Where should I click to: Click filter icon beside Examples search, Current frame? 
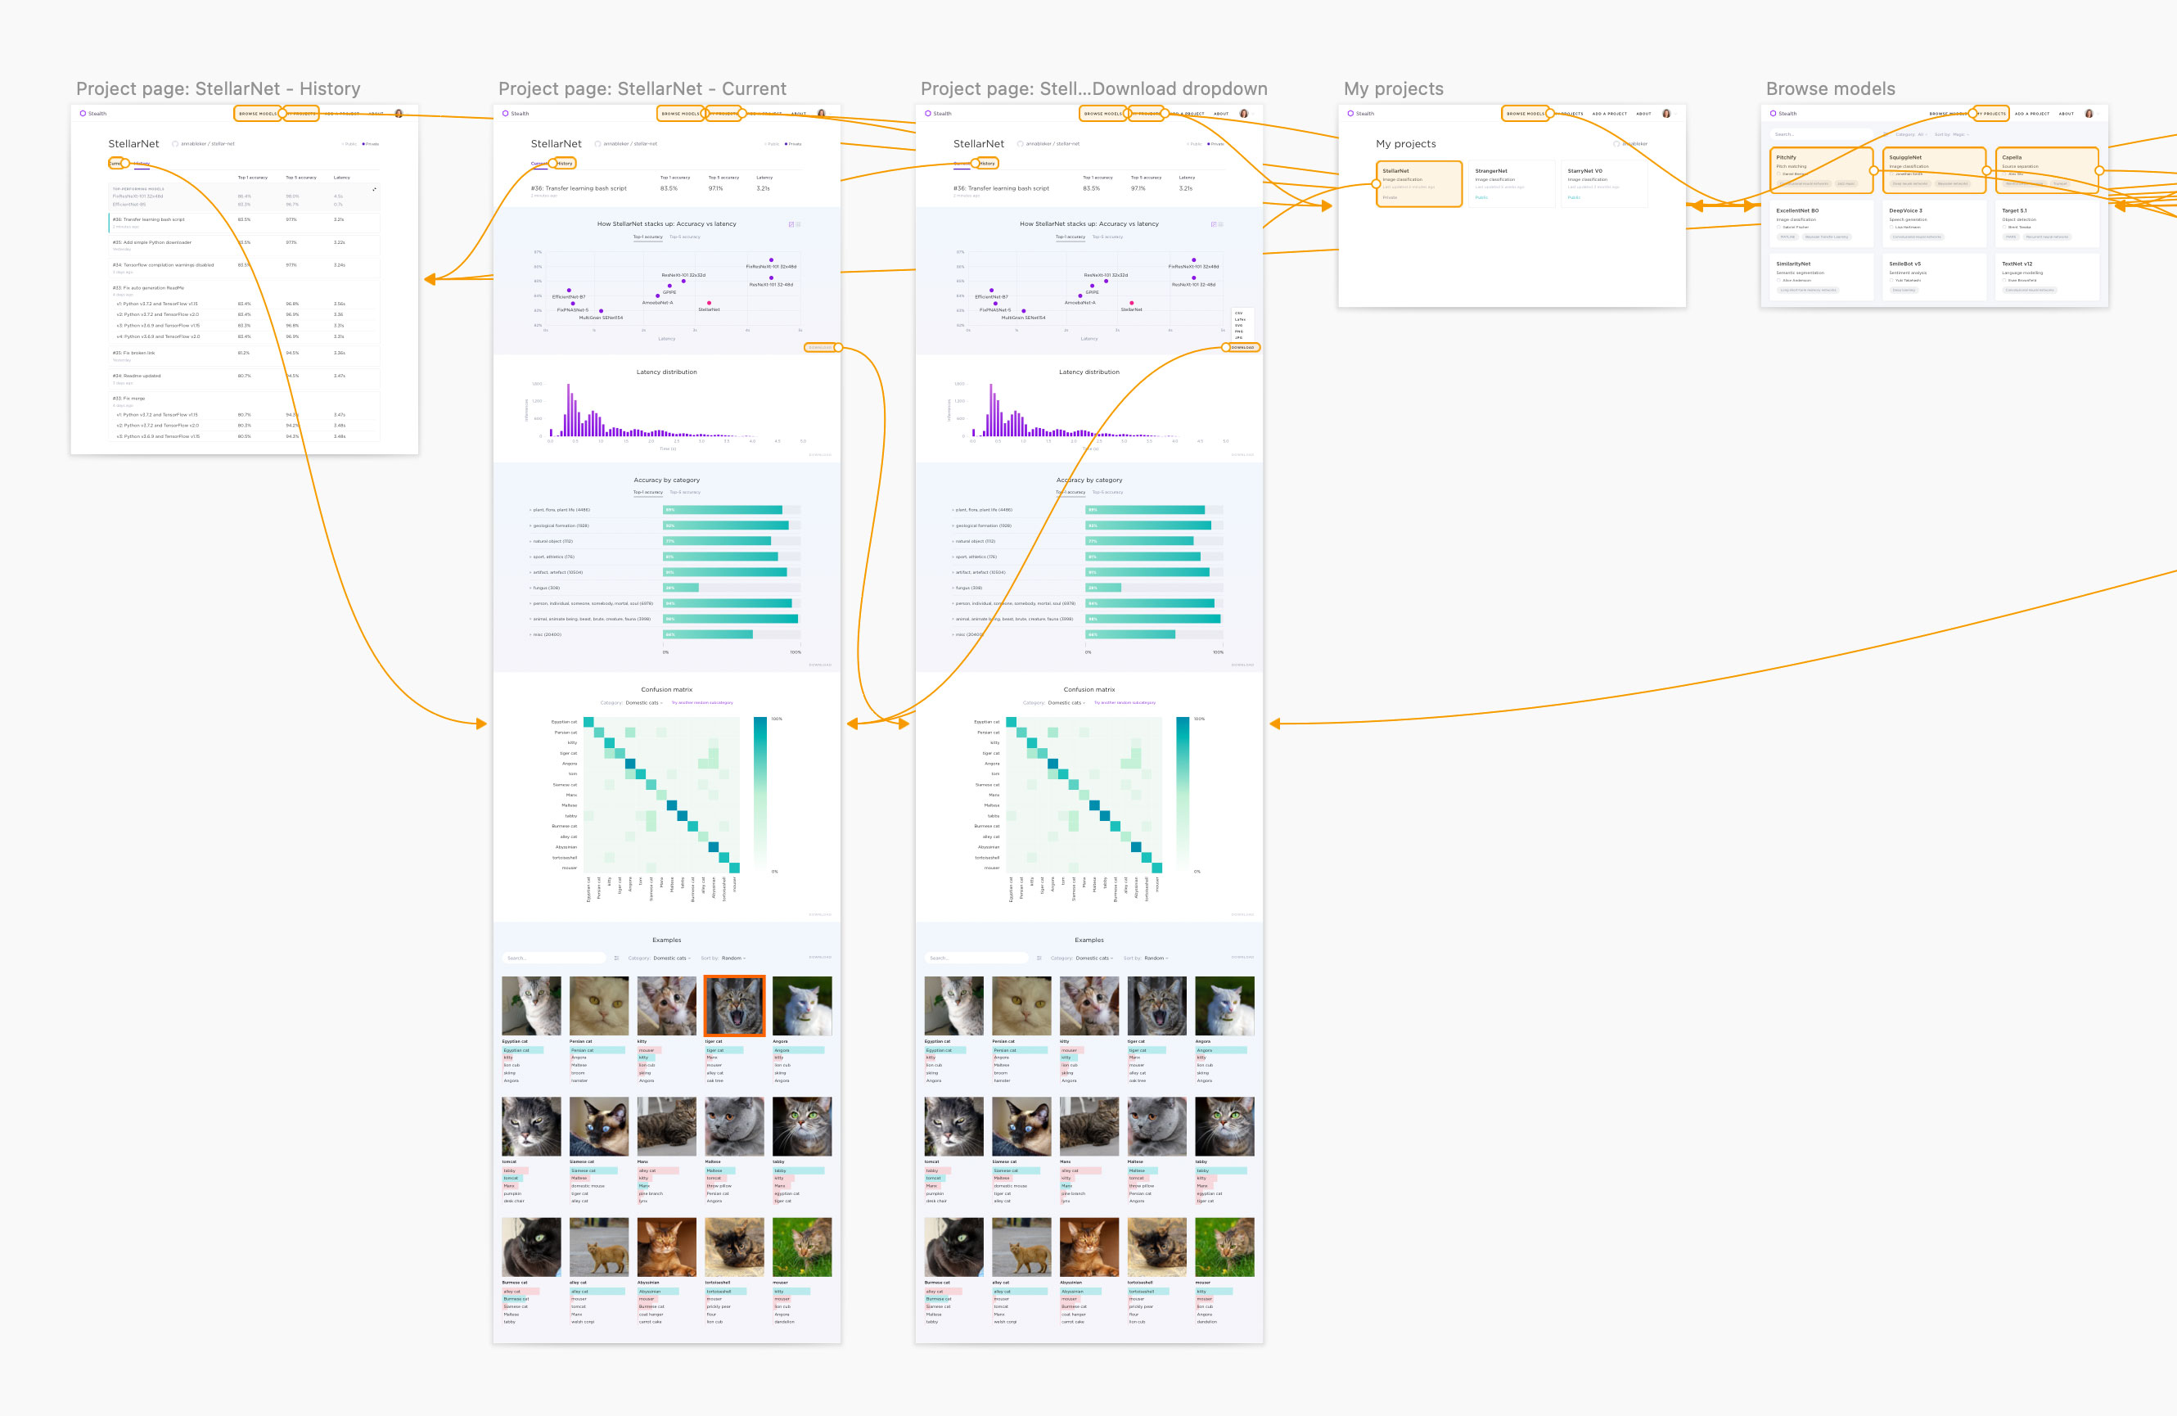[616, 958]
